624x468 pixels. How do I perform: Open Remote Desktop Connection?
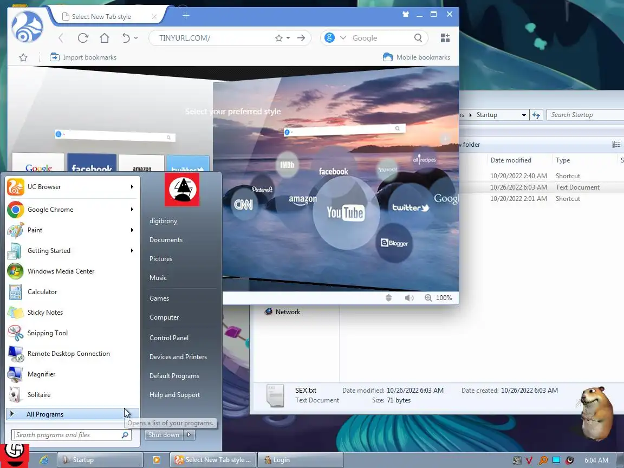tap(73, 353)
